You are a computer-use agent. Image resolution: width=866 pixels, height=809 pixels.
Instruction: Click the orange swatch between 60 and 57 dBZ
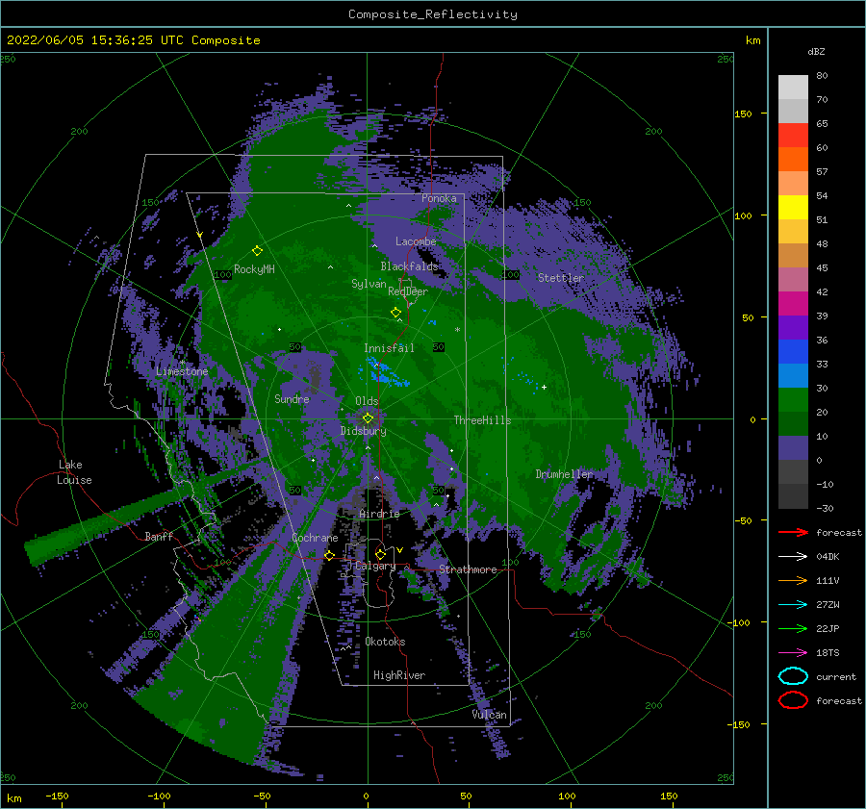793,160
